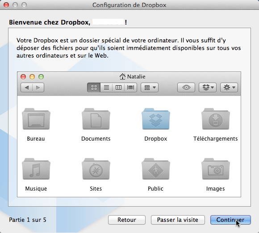Viewport: 259px width, 233px height.
Task: Switch Finder to icon view
Action: (x=94, y=87)
